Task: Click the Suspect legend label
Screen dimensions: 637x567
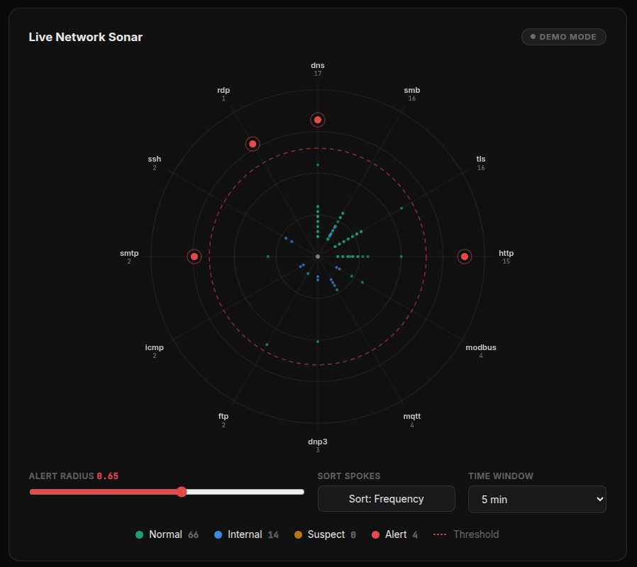Action: pos(326,534)
